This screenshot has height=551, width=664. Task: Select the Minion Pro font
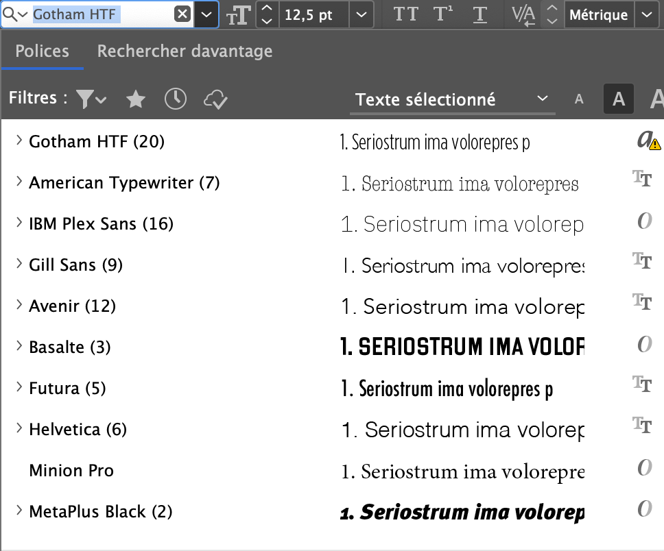coord(71,471)
